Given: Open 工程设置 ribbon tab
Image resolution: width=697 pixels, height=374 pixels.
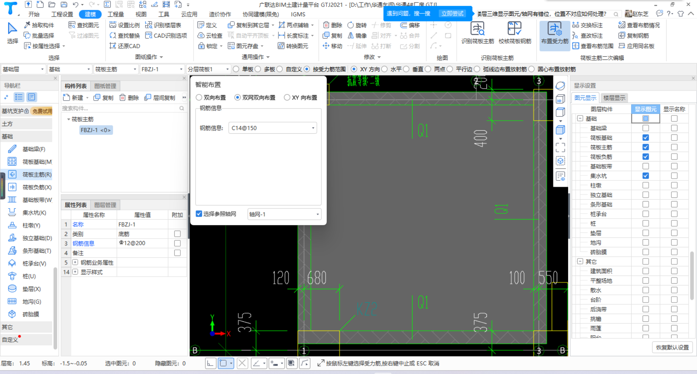Looking at the screenshot, I should [62, 14].
